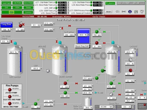Toggle the LC4 Bore Water Press indicator

[91, 5]
